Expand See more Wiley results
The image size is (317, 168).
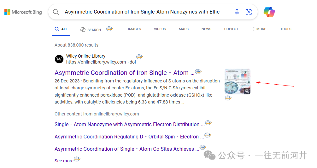64,161
